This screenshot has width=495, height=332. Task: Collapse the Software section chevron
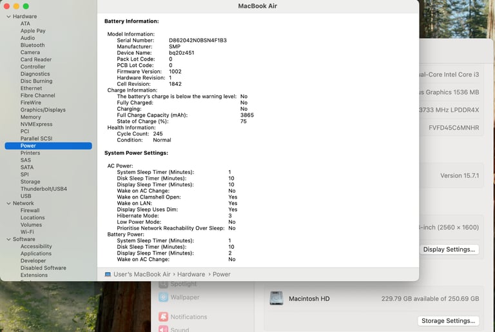point(8,239)
